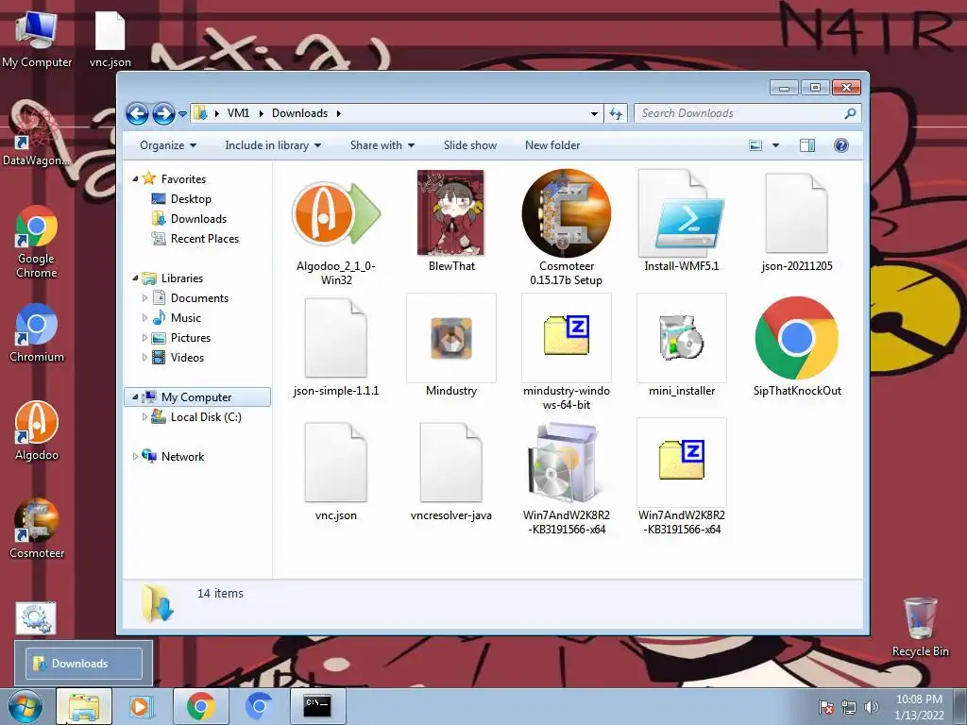Start Slide show
Screen dimensions: 967x725
(470, 145)
